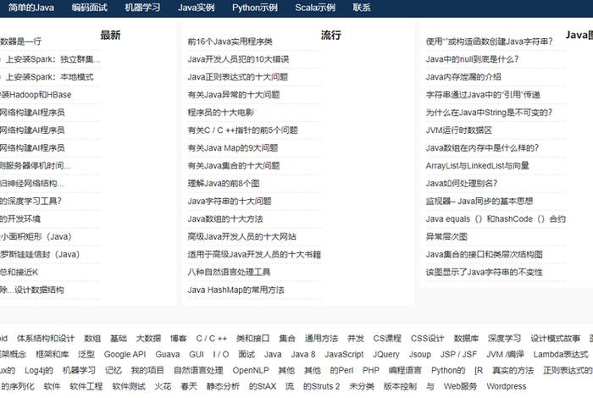Open 有关Java集合的十大问题

coord(234,166)
